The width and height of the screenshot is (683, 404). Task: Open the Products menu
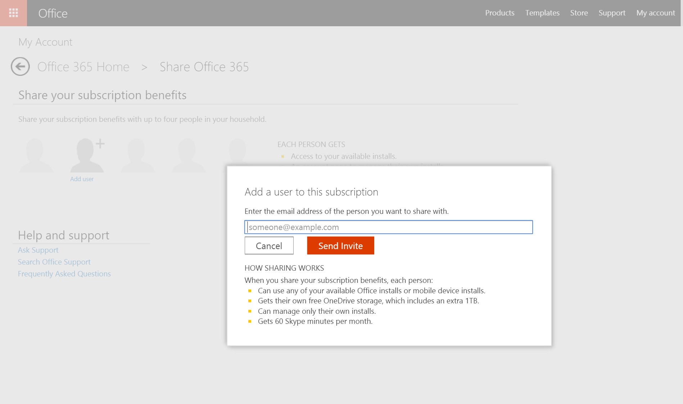(x=499, y=13)
